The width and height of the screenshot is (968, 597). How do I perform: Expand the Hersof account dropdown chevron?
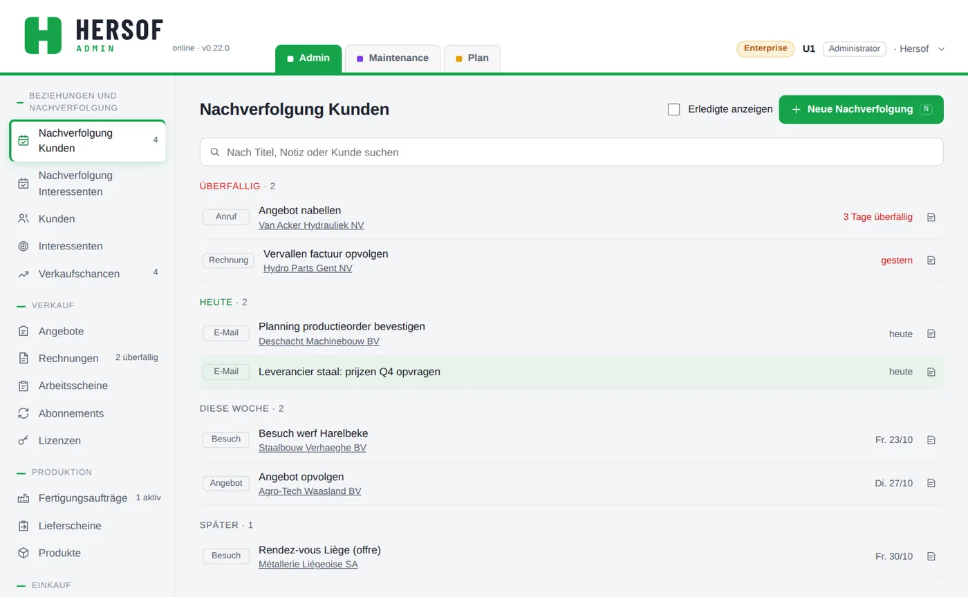[941, 49]
